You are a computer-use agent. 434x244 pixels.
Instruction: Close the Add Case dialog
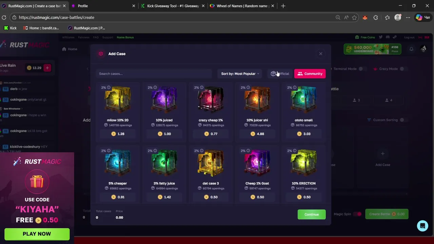pos(320,54)
